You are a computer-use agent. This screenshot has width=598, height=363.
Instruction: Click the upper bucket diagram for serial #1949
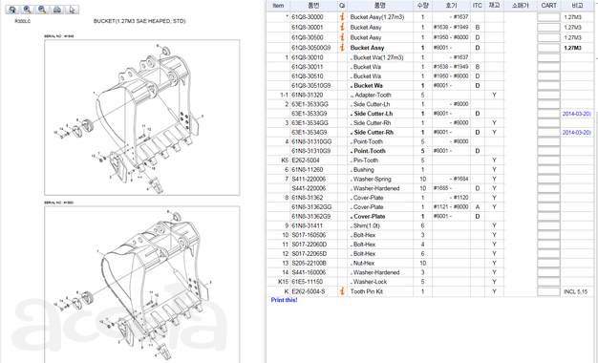142,117
